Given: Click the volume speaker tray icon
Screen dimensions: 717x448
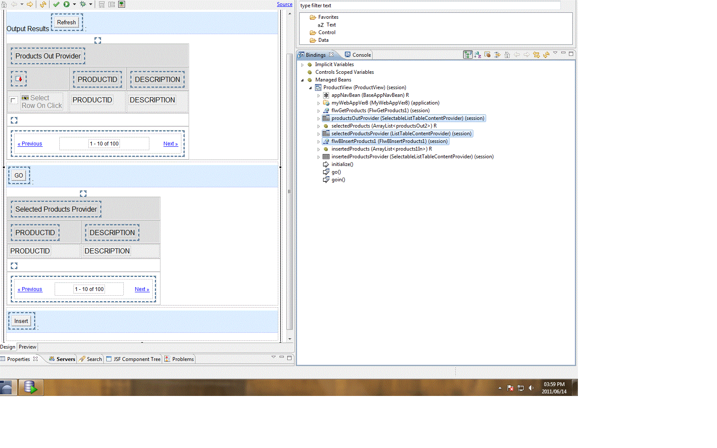Looking at the screenshot, I should [531, 388].
